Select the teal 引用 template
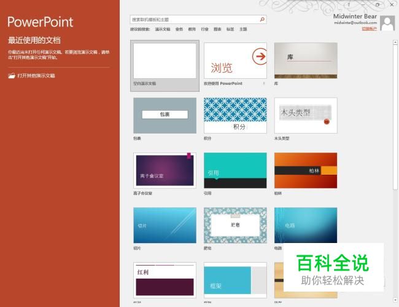Viewport: 399px width, 307px height. (235, 170)
